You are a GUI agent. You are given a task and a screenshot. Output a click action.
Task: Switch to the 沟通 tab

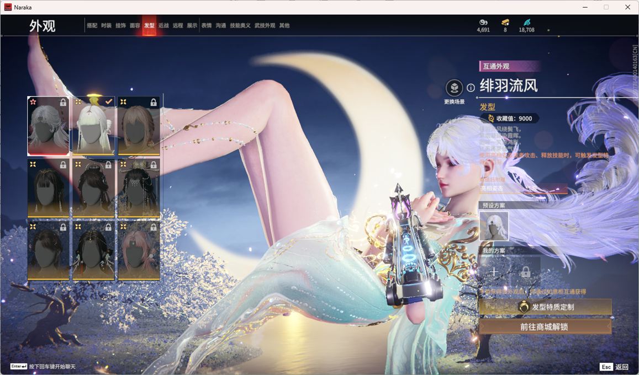221,25
